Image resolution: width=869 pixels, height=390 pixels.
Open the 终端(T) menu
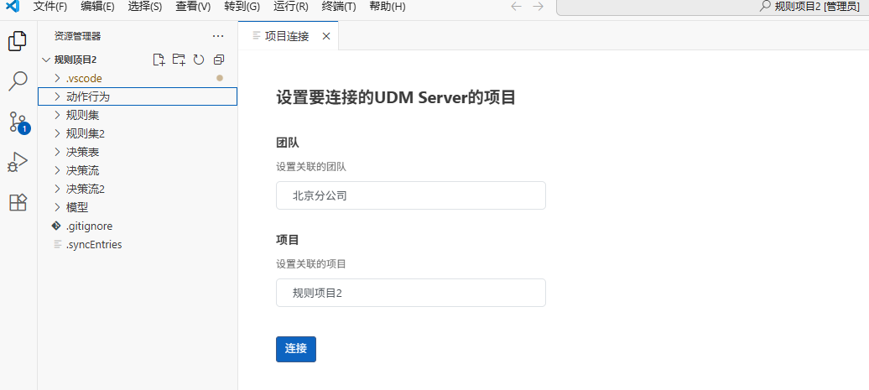click(339, 7)
